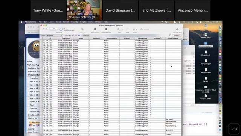
Task: Go to next record with forward arrow
Action: point(47,29)
